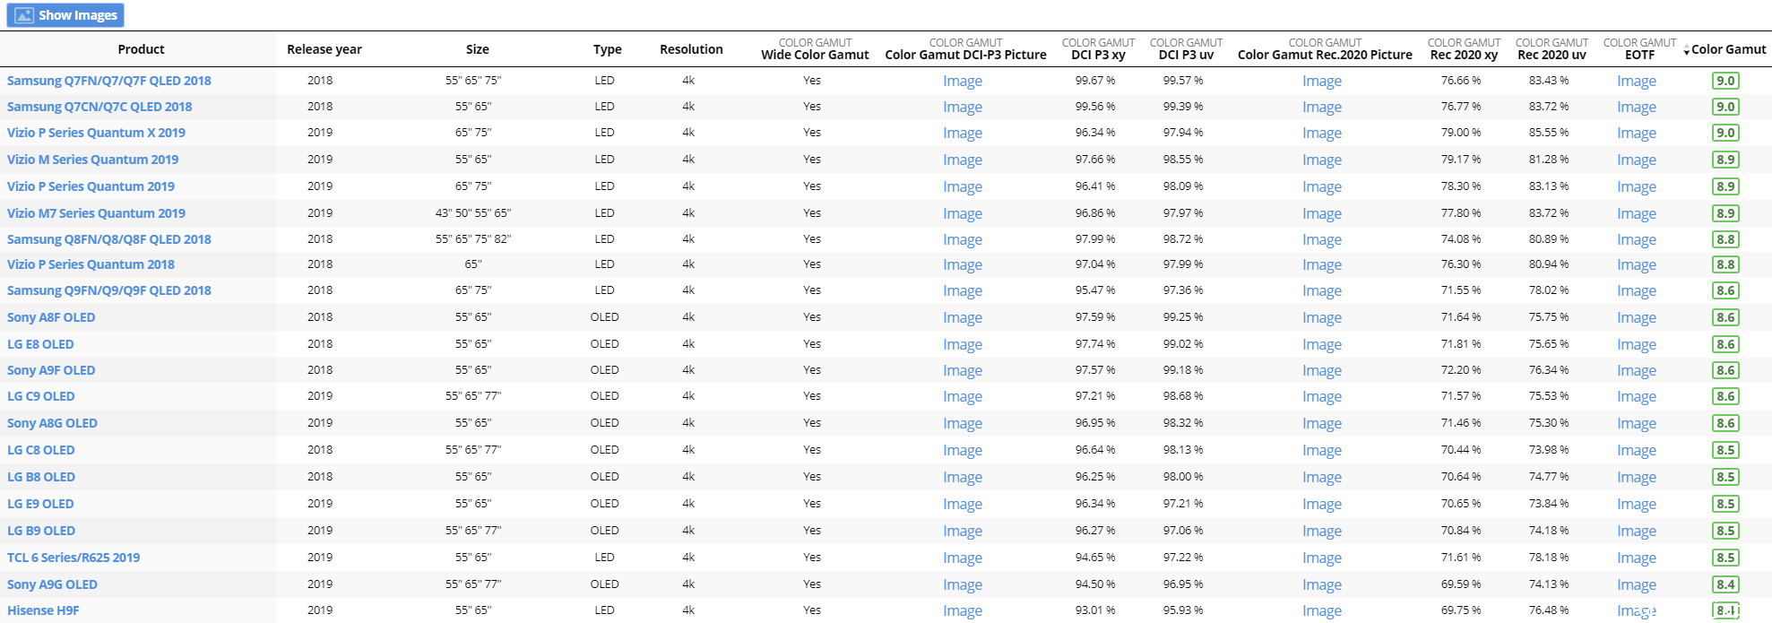The width and height of the screenshot is (1772, 623).
Task: Sort by the Resolution column header
Action: point(691,49)
